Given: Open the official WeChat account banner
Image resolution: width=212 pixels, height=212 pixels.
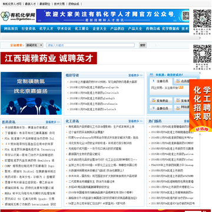Looking at the screenshot, I should [112, 16].
